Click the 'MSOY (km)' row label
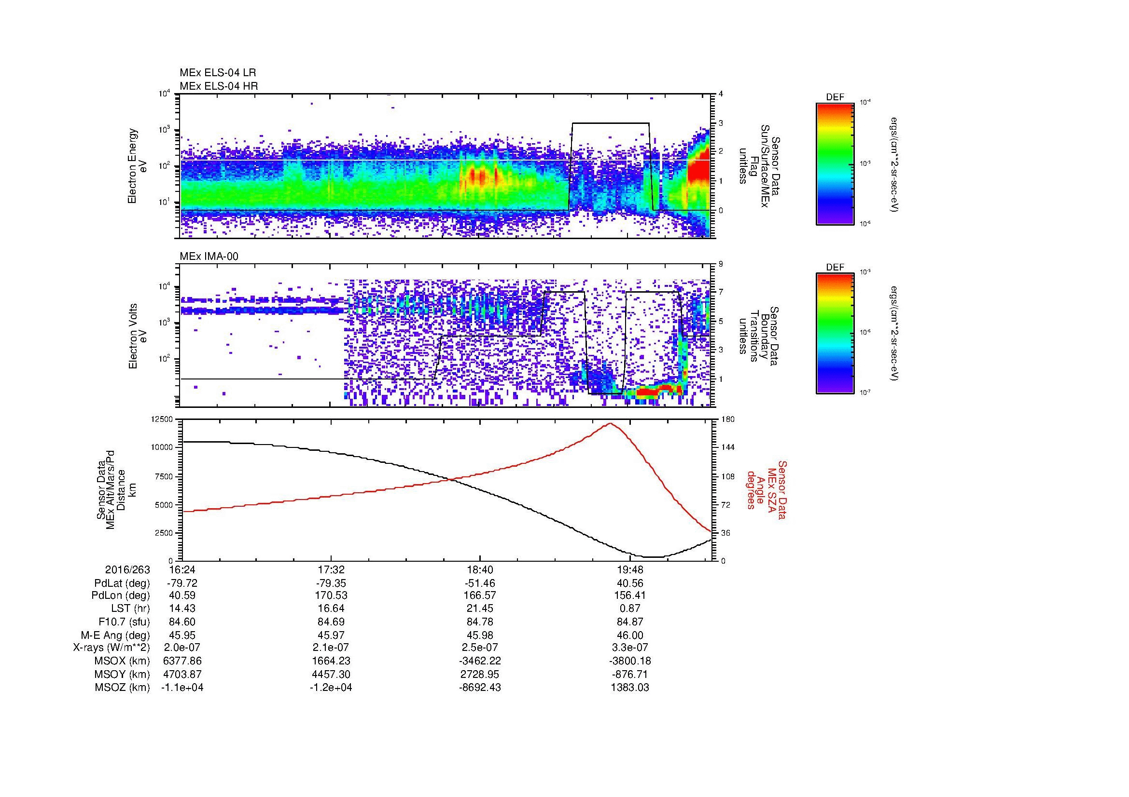Image resolution: width=1129 pixels, height=797 pixels. pyautogui.click(x=122, y=674)
